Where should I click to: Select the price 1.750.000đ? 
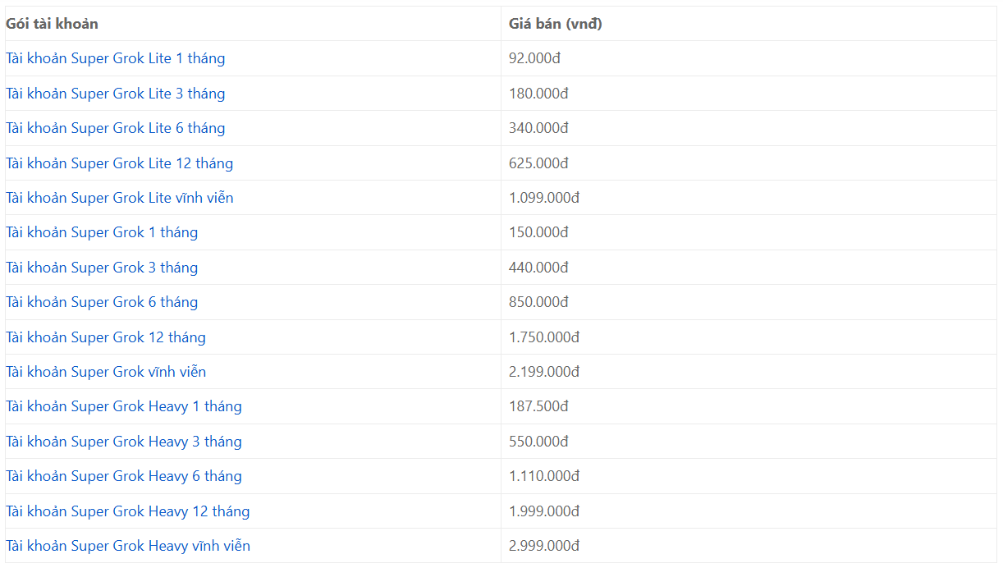[x=544, y=337]
